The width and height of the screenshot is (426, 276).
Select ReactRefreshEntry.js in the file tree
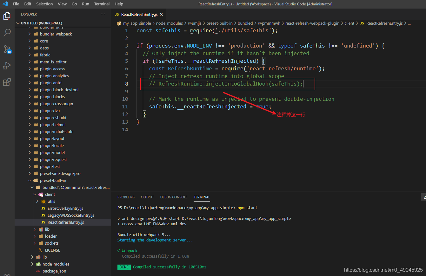(x=63, y=222)
